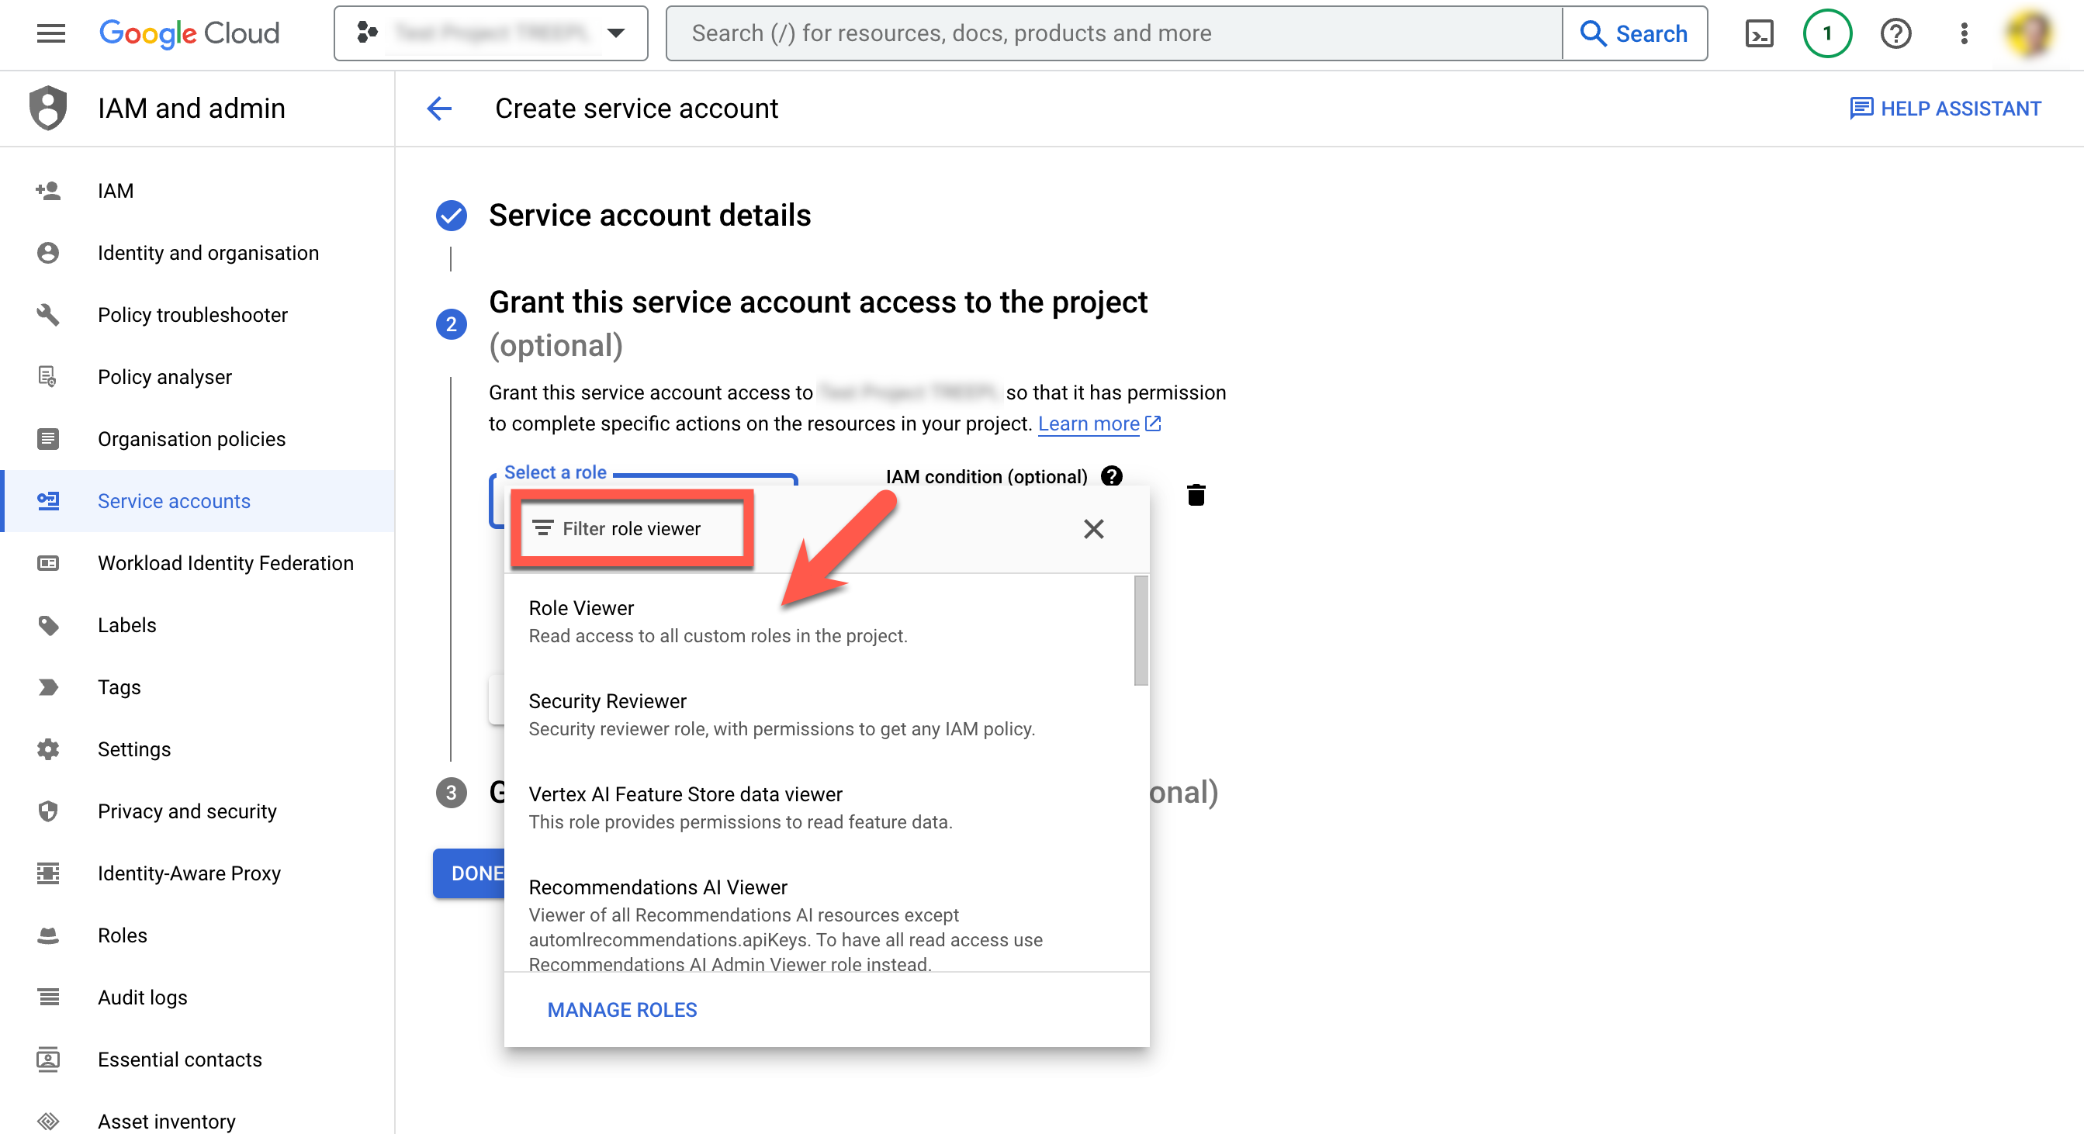Screen dimensions: 2084x1134
Task: Click the Organisation policies list icon
Action: (x=48, y=439)
